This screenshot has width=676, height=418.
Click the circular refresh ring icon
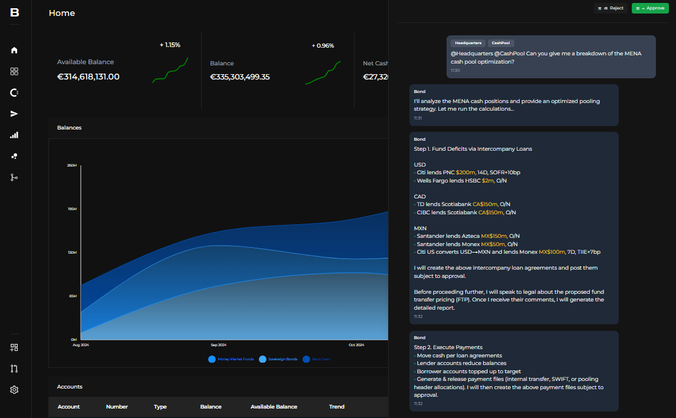[x=14, y=92]
